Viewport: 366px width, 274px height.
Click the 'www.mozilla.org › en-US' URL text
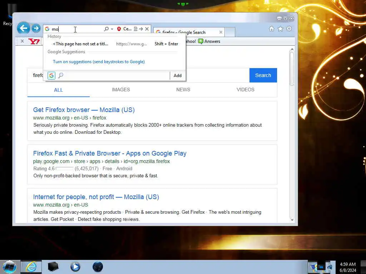pos(60,205)
